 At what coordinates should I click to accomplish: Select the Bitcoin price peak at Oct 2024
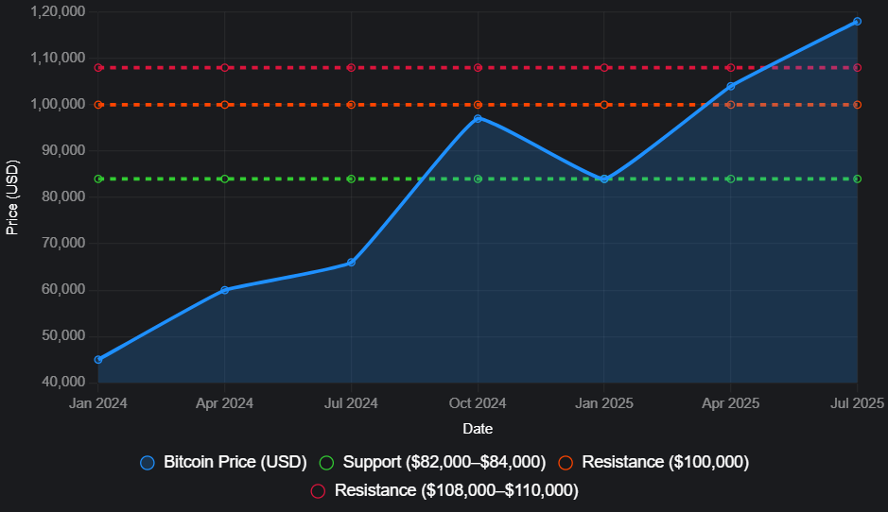(x=478, y=118)
